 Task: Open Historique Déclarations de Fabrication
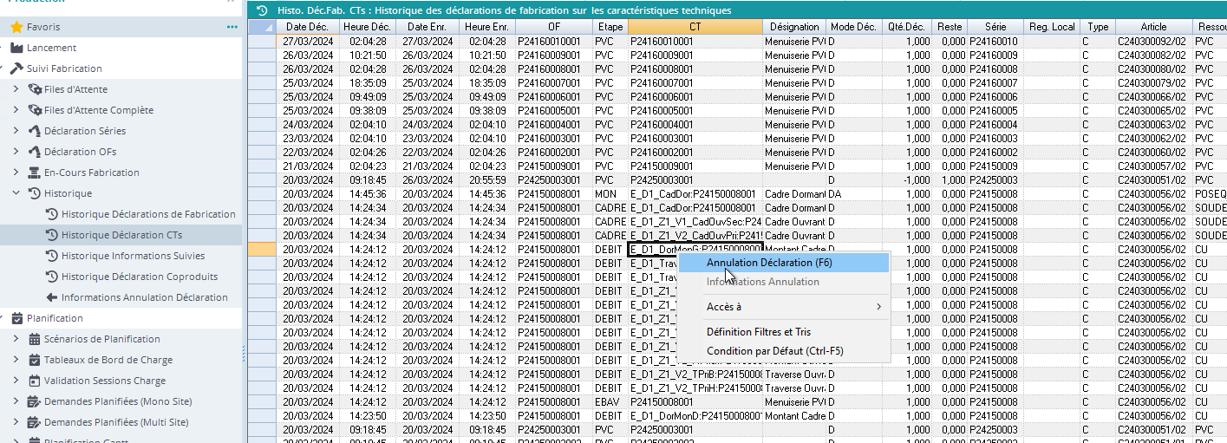pos(148,214)
